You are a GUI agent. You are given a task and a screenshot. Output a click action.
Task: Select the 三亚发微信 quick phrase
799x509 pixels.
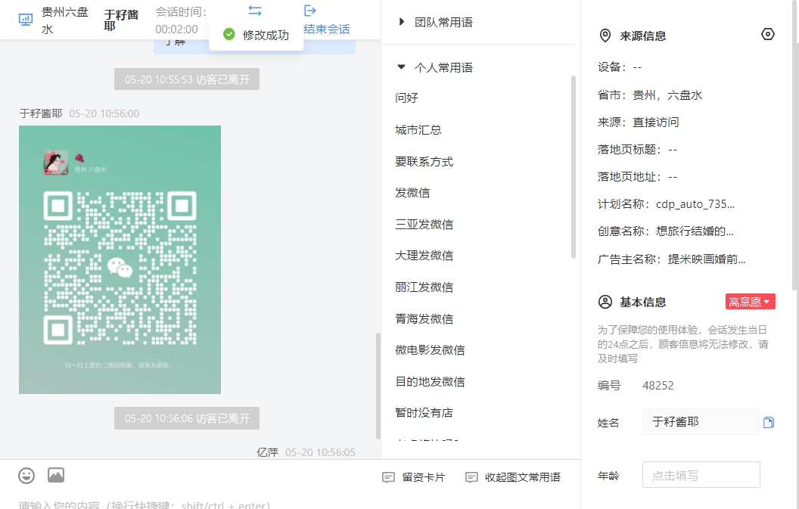coord(424,224)
